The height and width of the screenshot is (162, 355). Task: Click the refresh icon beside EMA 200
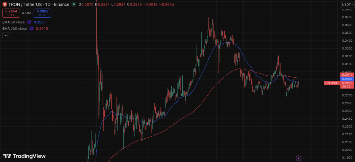(32, 28)
